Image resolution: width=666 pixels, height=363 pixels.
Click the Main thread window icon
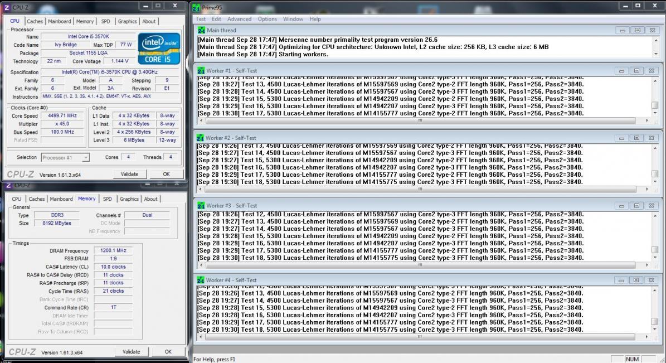[201, 30]
